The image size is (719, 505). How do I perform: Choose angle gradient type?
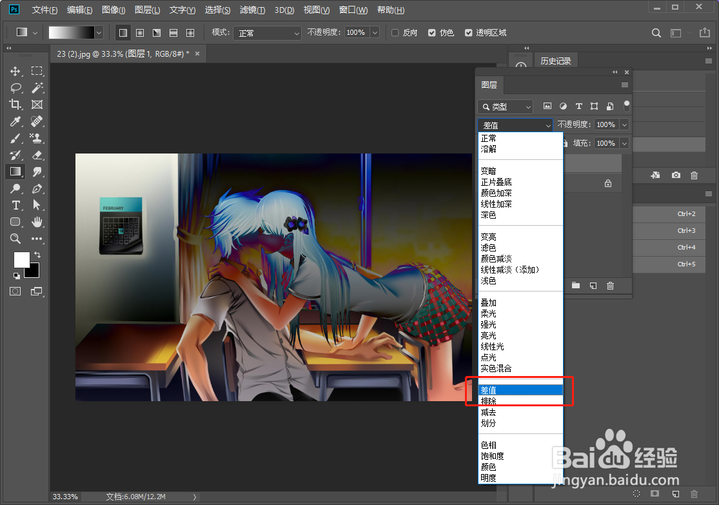coord(157,32)
